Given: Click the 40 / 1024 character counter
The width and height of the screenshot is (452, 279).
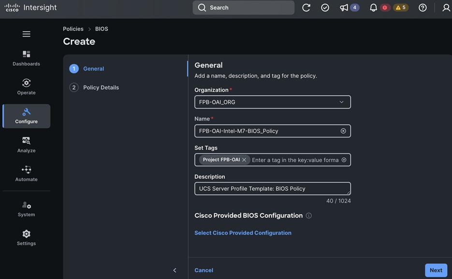Looking at the screenshot, I should coord(338,201).
